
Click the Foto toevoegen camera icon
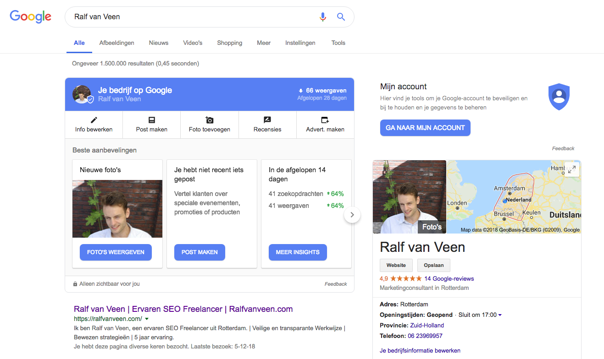click(x=210, y=120)
